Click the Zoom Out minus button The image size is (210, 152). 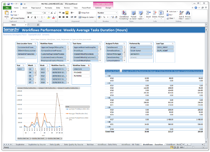(186, 147)
